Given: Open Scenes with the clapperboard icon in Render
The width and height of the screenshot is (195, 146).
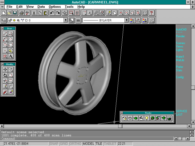Looking at the screenshot, I should click(141, 118).
